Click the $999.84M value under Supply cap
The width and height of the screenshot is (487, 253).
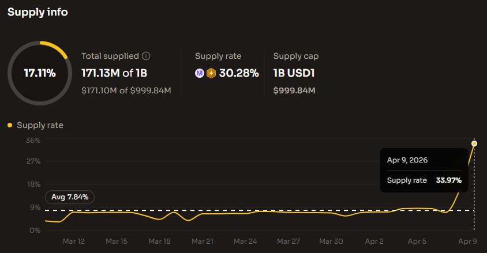pos(294,90)
